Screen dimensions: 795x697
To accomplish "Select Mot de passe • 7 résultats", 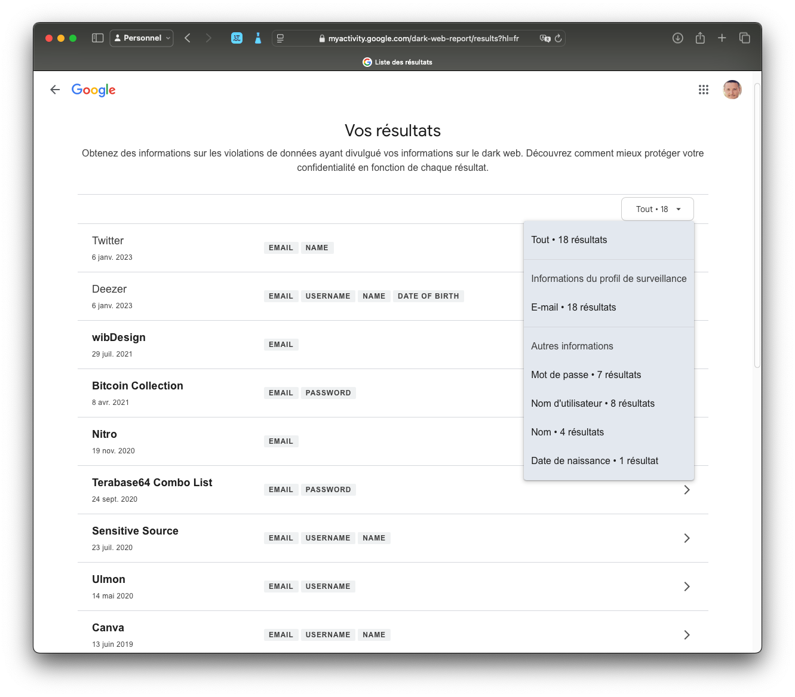I will 586,375.
